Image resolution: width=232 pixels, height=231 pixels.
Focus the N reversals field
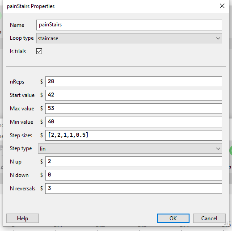tap(134, 189)
